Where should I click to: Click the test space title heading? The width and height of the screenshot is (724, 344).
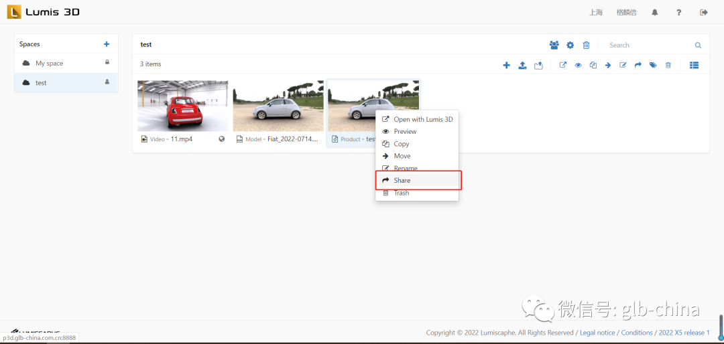(x=146, y=45)
